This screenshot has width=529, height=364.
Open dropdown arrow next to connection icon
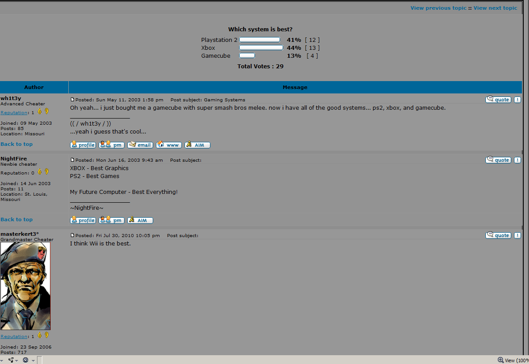[16, 360]
